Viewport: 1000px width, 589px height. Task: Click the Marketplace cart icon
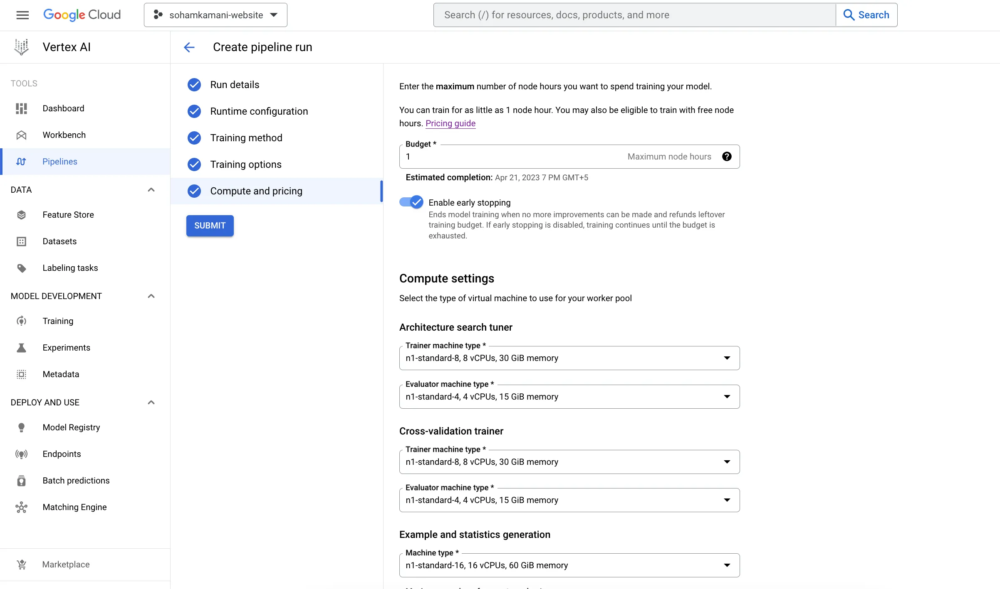[x=21, y=564]
